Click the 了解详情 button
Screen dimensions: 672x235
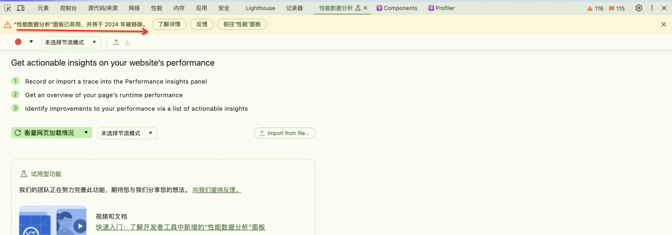coord(169,24)
